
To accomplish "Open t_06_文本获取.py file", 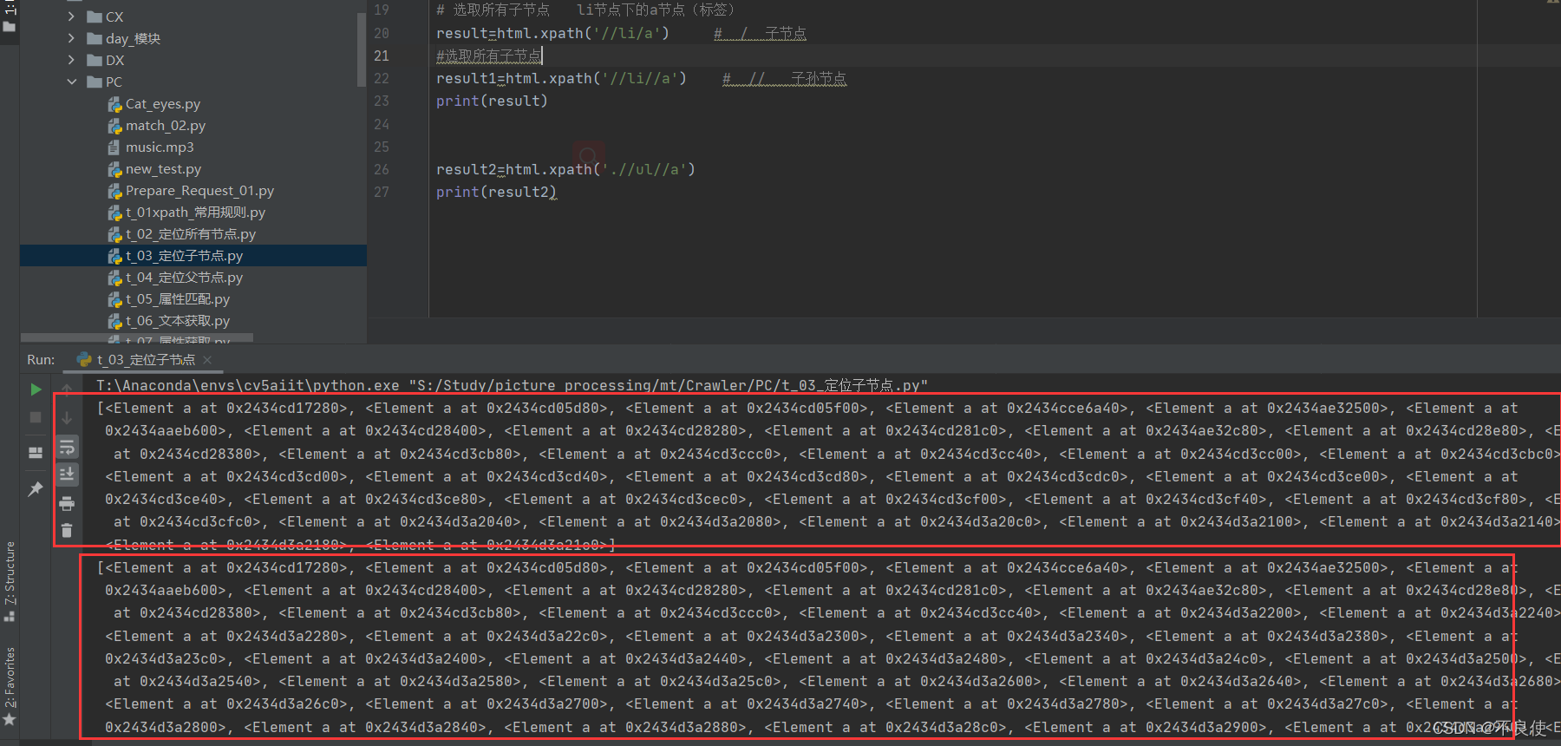I will point(178,321).
